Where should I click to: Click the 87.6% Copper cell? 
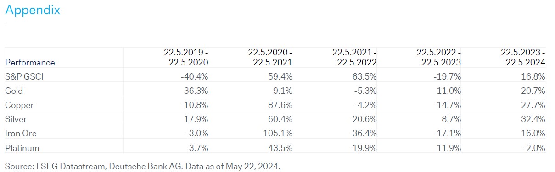pyautogui.click(x=280, y=105)
